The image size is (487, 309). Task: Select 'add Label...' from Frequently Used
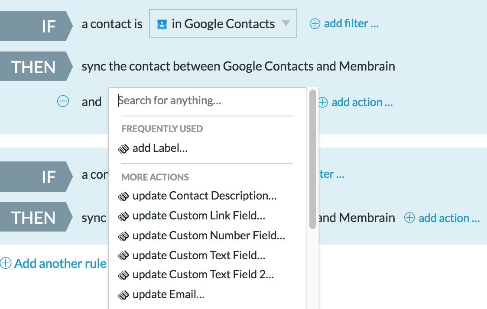[160, 148]
